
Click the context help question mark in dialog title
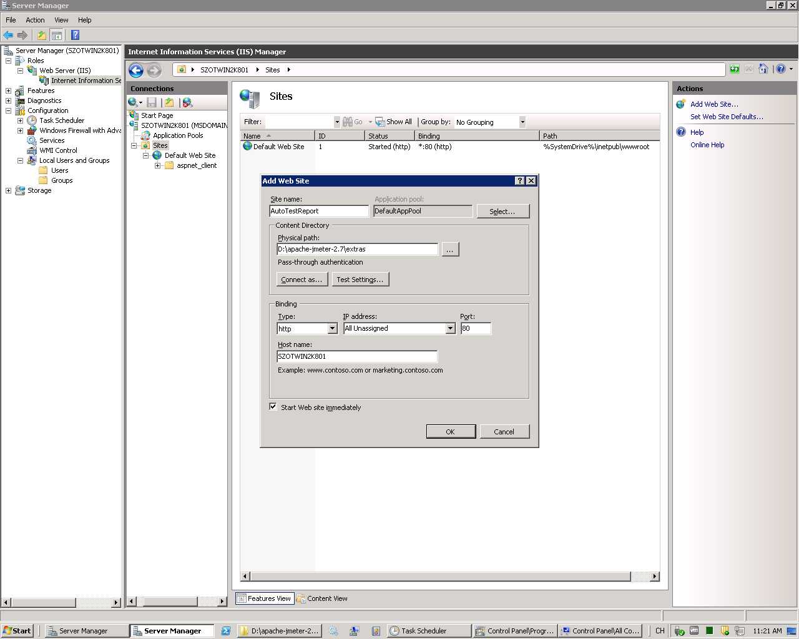519,181
